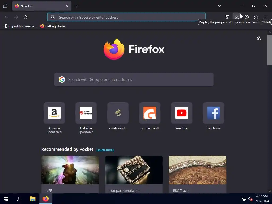Expand the list all tabs chevron
This screenshot has height=204, width=272.
219,6
